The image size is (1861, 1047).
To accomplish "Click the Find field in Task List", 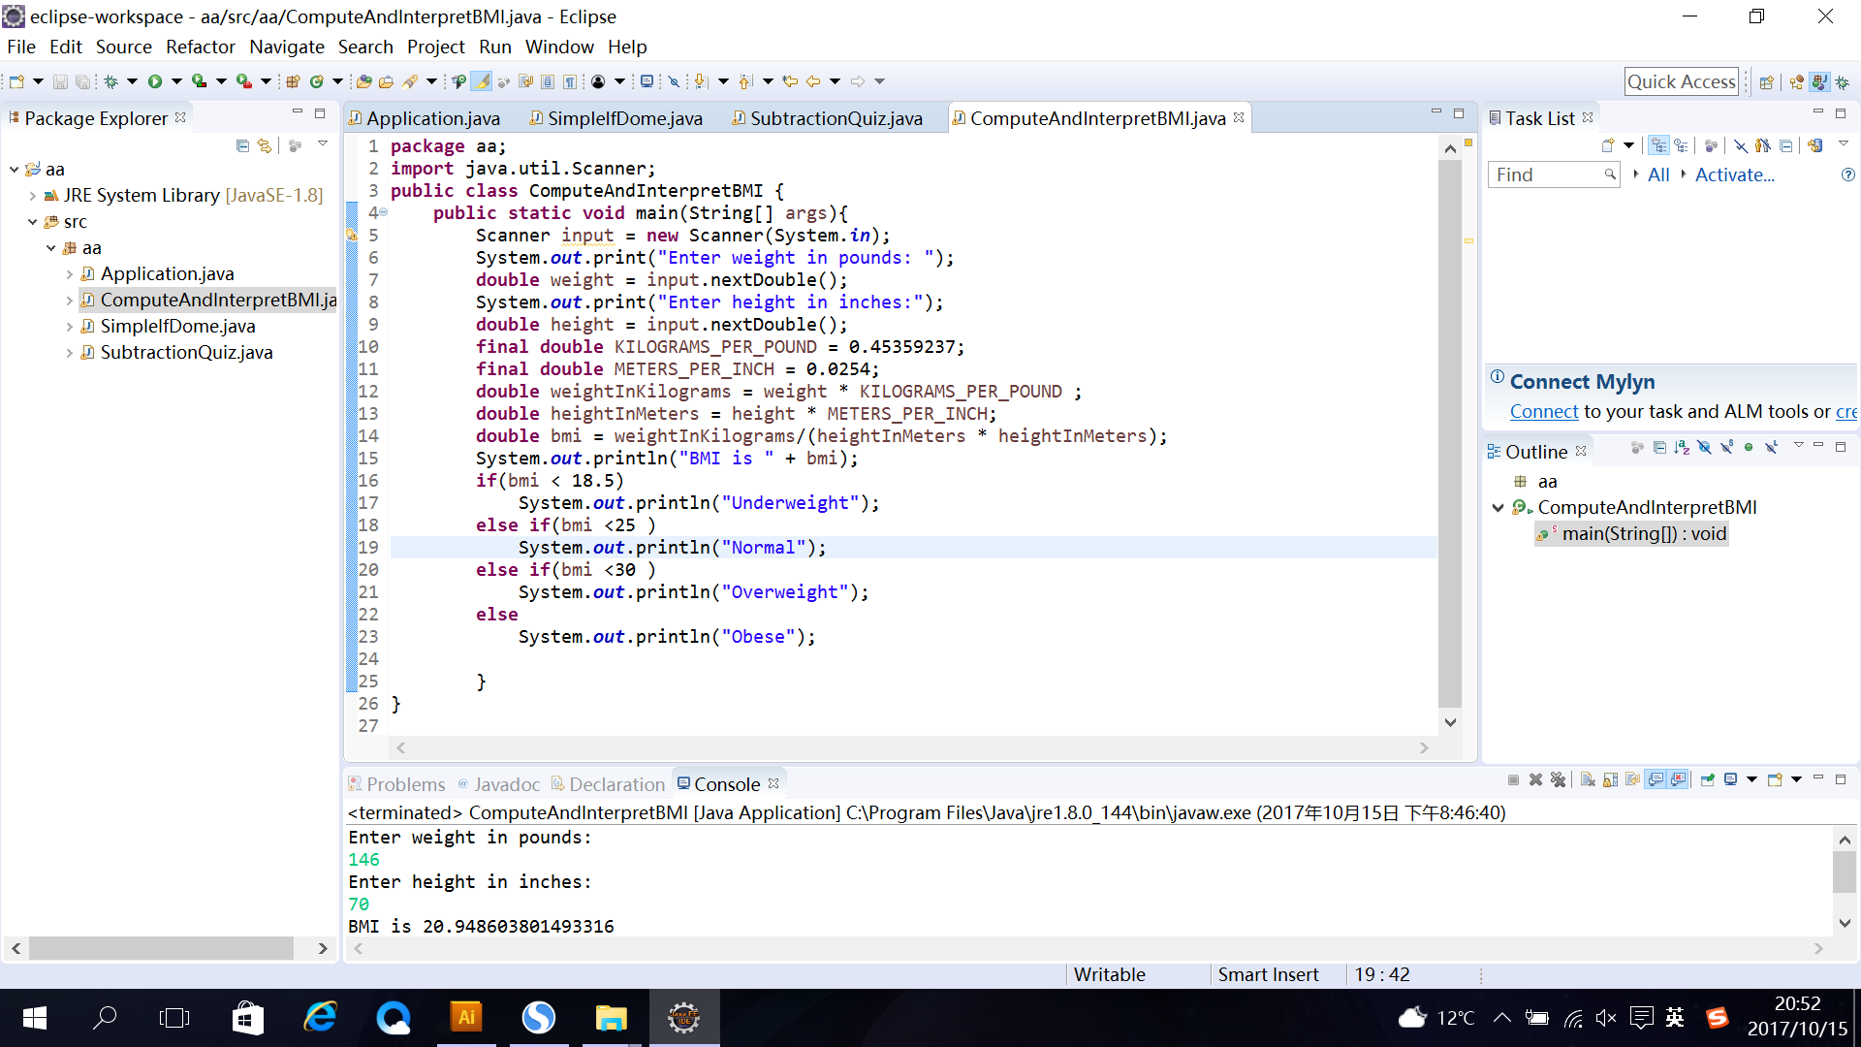I will tap(1554, 174).
